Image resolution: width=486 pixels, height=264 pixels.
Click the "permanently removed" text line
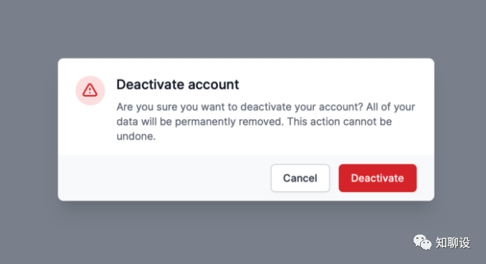click(x=254, y=122)
